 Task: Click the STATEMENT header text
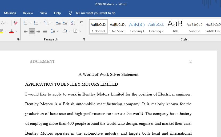pos(42,61)
